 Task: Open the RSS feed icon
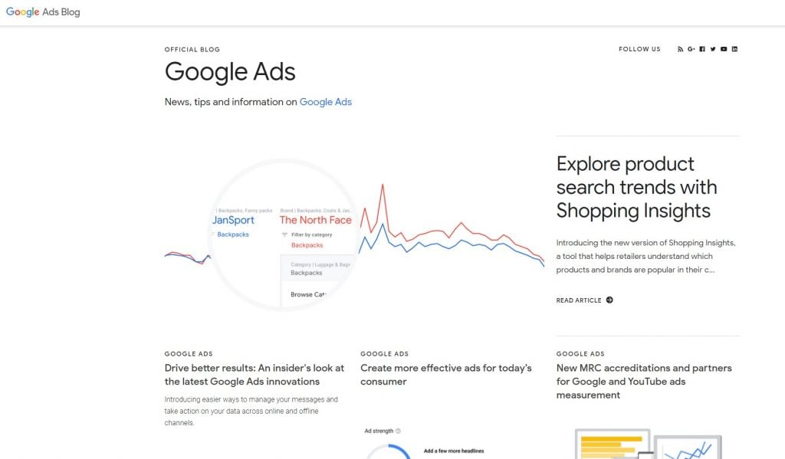click(680, 49)
